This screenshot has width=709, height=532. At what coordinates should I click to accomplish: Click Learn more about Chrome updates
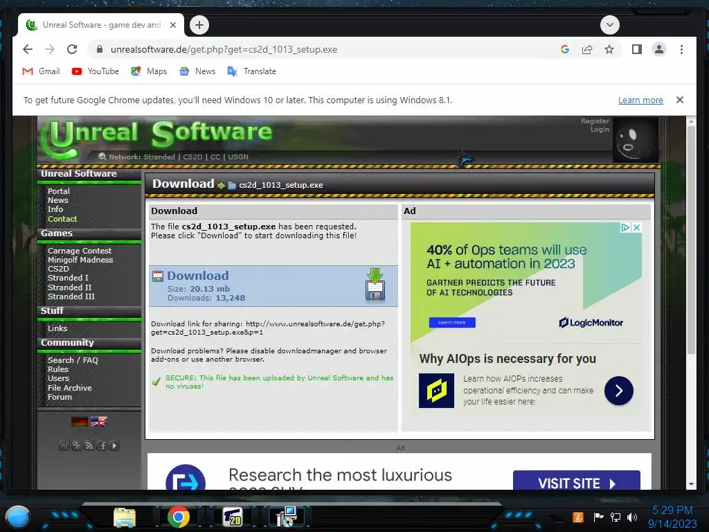click(x=640, y=100)
